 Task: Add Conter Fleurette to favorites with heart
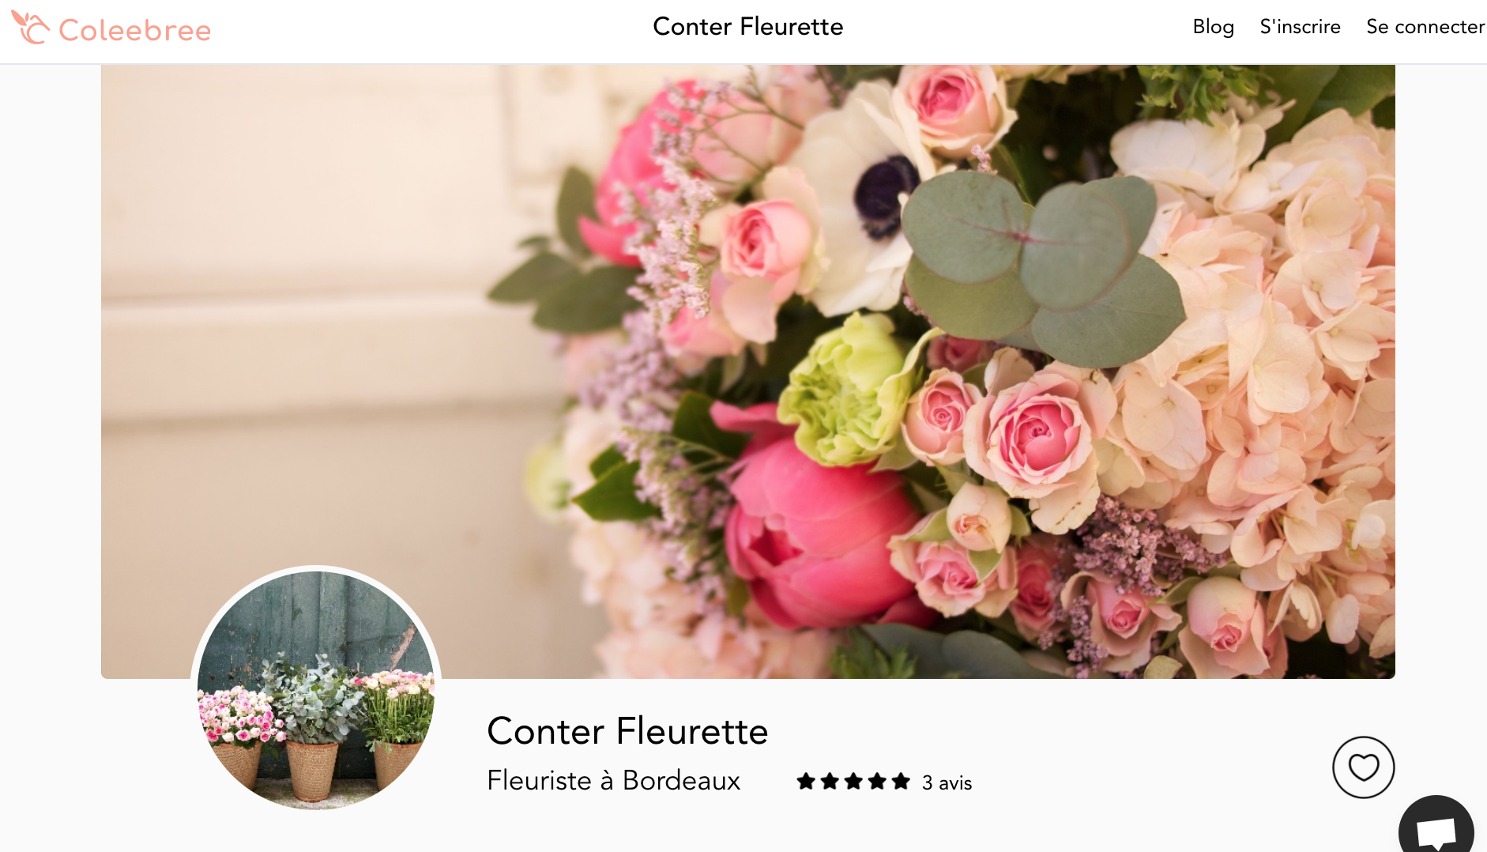(1363, 767)
